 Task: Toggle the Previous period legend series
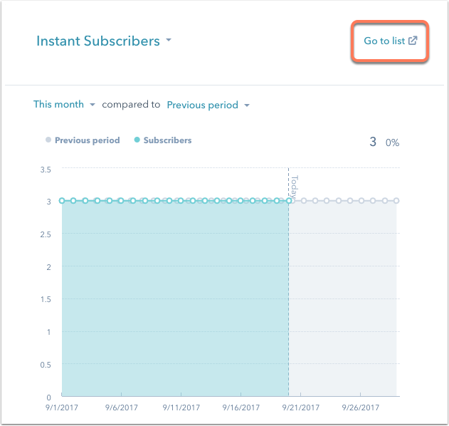point(83,140)
